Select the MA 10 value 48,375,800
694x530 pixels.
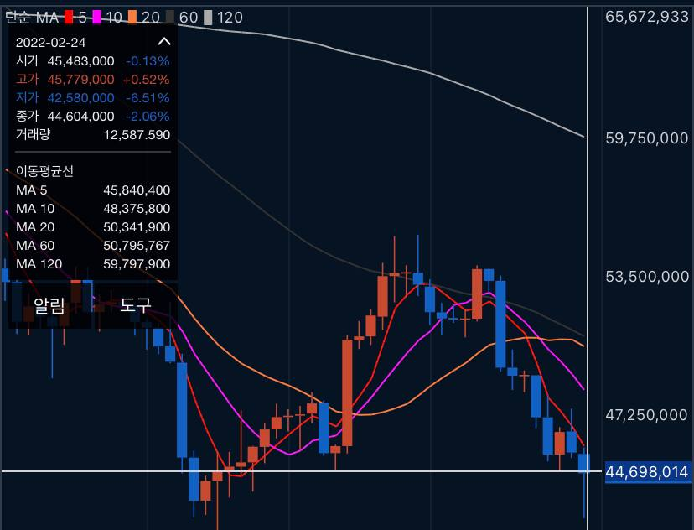pyautogui.click(x=137, y=209)
